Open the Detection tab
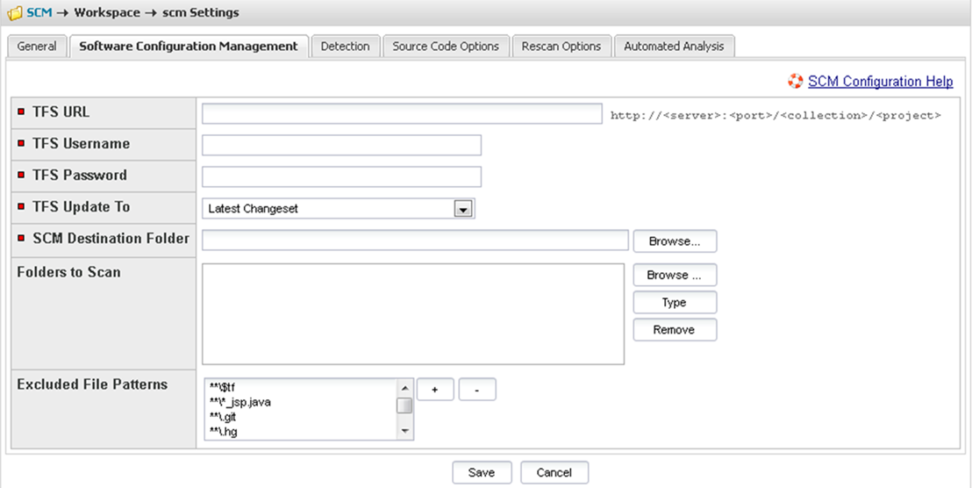Screen dimensions: 972x488 (345, 47)
